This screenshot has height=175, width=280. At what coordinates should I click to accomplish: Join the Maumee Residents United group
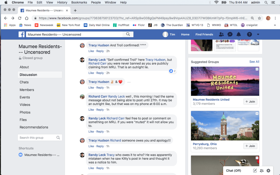[250, 102]
